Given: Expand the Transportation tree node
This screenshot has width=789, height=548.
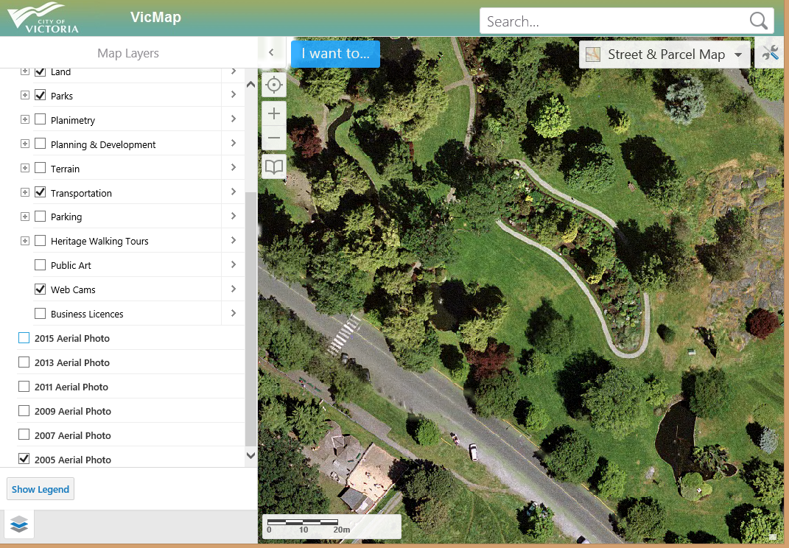Looking at the screenshot, I should point(24,192).
